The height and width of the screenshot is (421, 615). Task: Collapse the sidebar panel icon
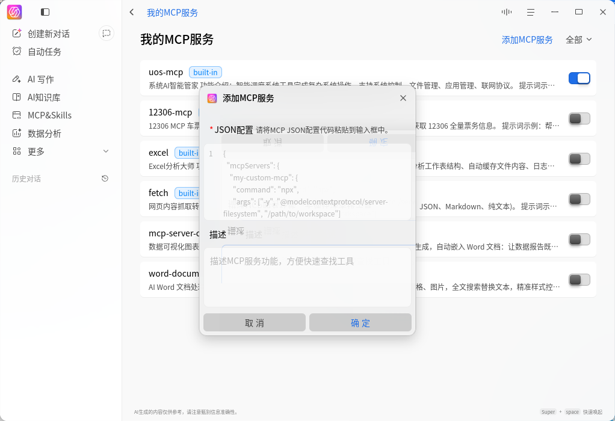(45, 12)
